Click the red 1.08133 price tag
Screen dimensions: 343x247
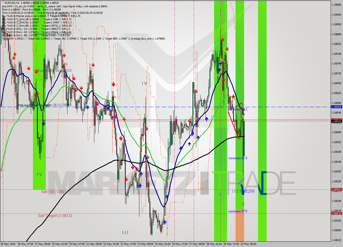pyautogui.click(x=337, y=213)
